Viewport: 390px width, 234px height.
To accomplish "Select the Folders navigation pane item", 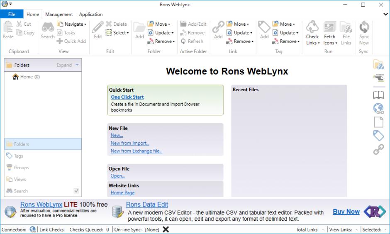I will [x=43, y=144].
